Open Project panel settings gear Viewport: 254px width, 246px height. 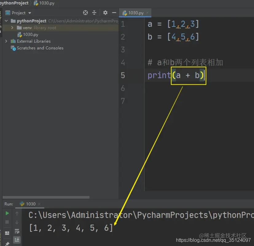105,13
